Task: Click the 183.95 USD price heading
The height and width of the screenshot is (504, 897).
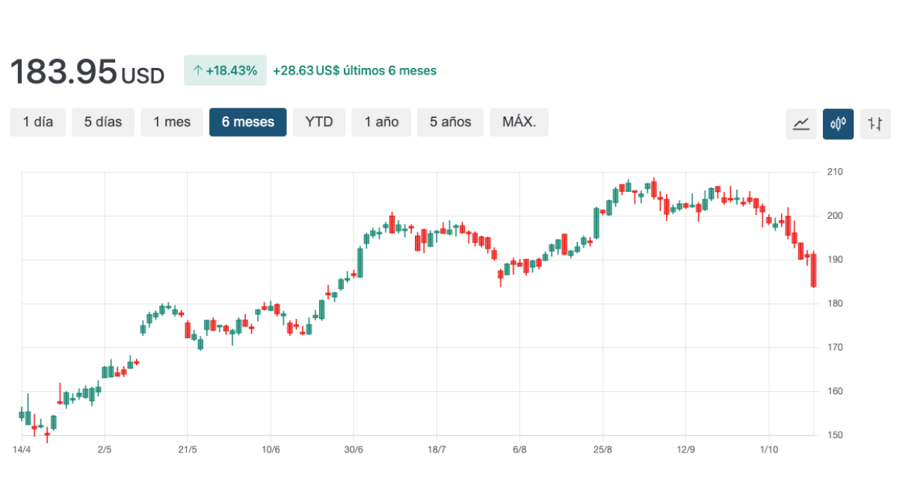Action: pyautogui.click(x=87, y=72)
